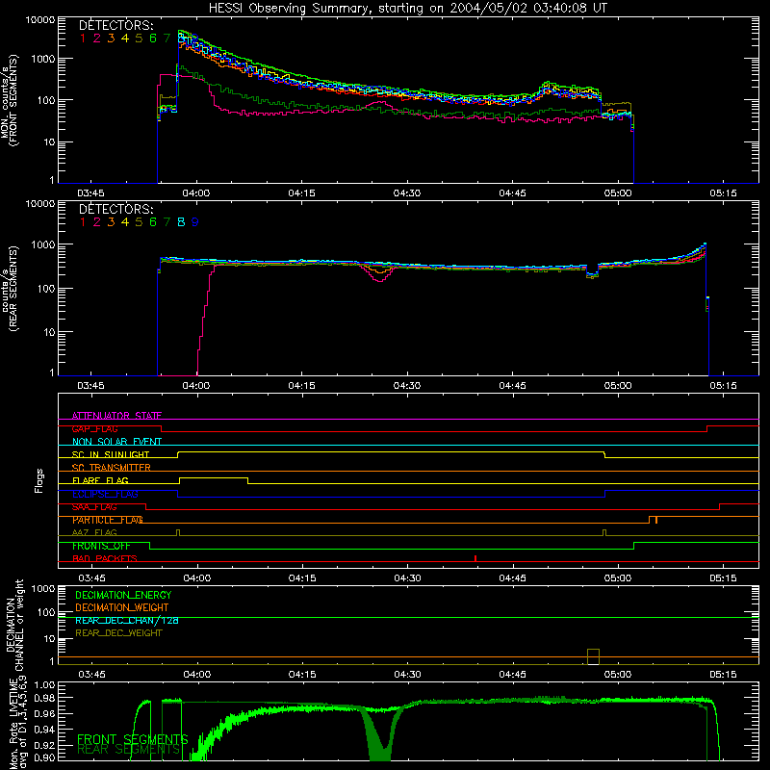
Task: Click the raised FLARE_FLAG yellow segment
Action: point(214,477)
